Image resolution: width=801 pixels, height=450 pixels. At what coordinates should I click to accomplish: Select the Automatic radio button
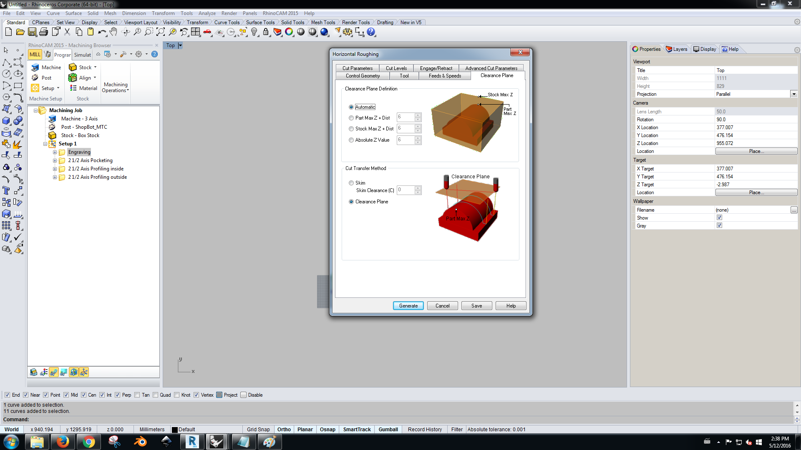pos(351,107)
